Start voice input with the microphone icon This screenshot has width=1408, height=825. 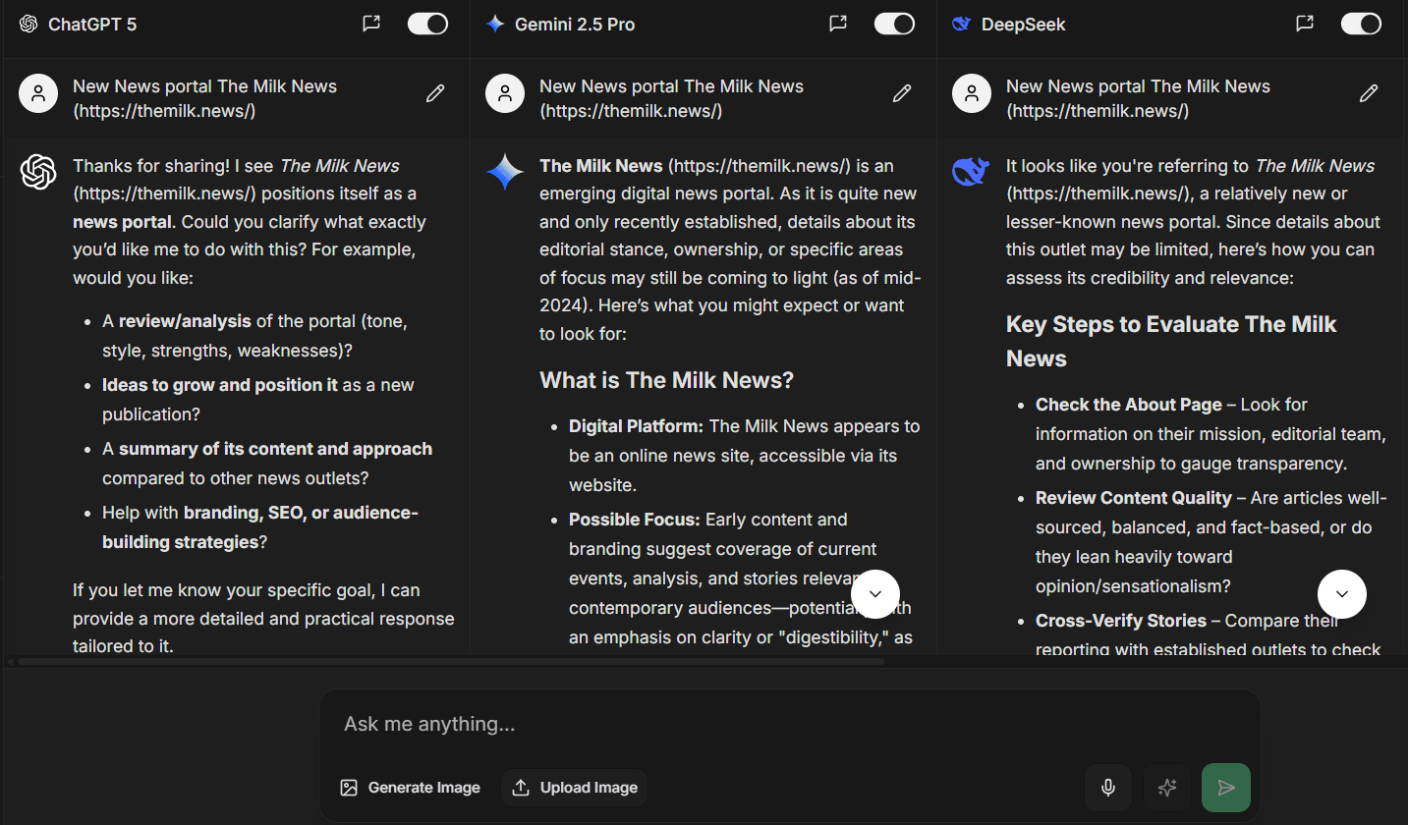point(1108,788)
